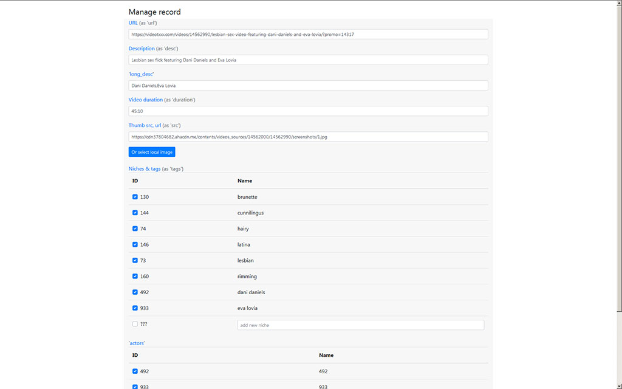
Task: Click the ID column header in actors table
Action: pyautogui.click(x=135, y=355)
